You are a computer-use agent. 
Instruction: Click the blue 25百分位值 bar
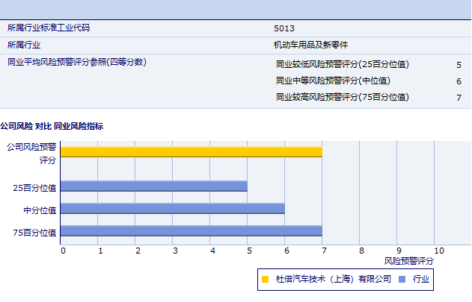coord(154,186)
